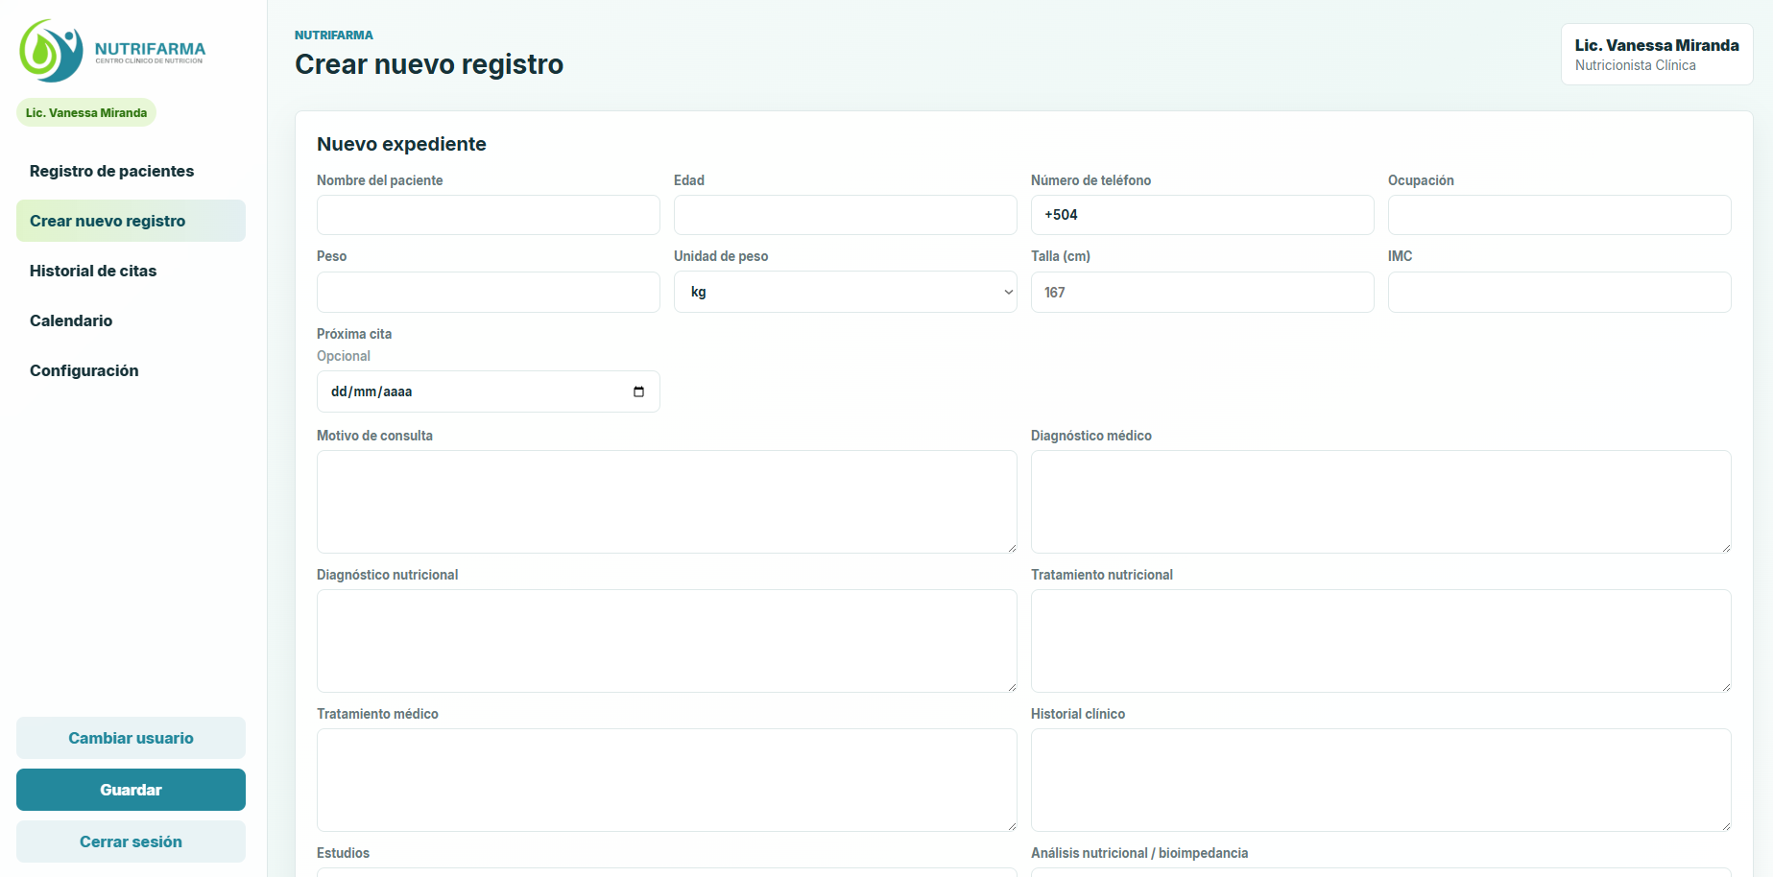Focus the Nombre del paciente field
This screenshot has width=1773, height=877.
(488, 215)
